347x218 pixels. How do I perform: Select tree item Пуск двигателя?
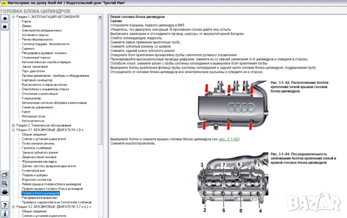click(33, 71)
